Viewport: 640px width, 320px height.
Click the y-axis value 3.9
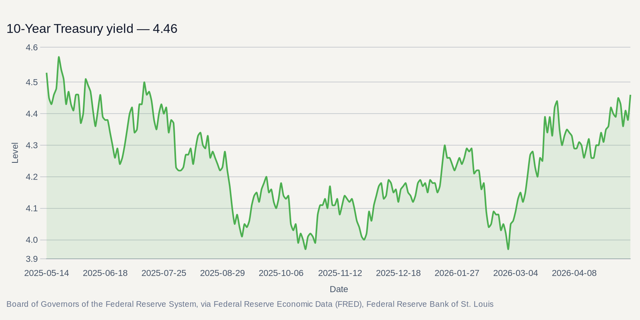point(32,259)
